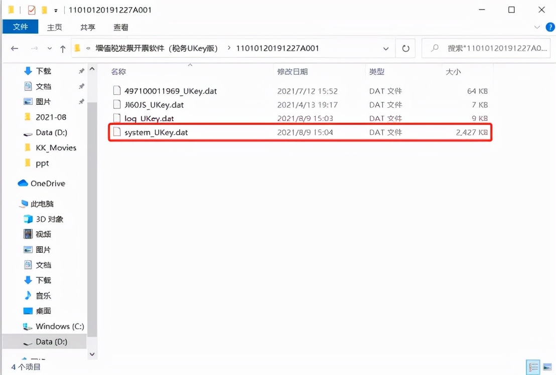Navigate up to the parent folder
Image resolution: width=556 pixels, height=375 pixels.
click(x=63, y=48)
